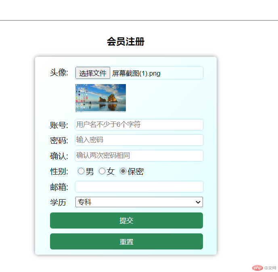Select the 保密 radio button
278x272 pixels.
tap(123, 171)
